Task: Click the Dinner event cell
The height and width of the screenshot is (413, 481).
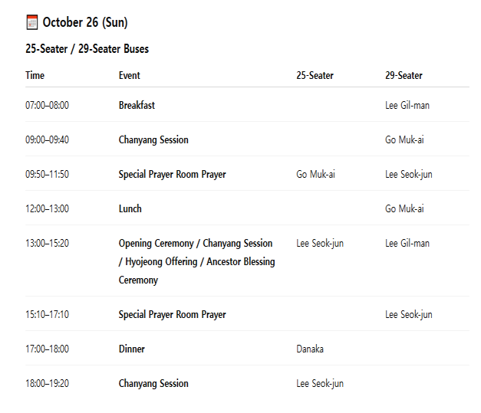Action: 132,349
